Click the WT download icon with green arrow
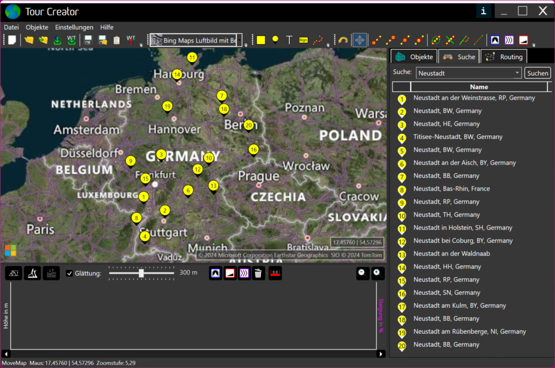Viewport: 555px width, 368px height. click(x=72, y=40)
